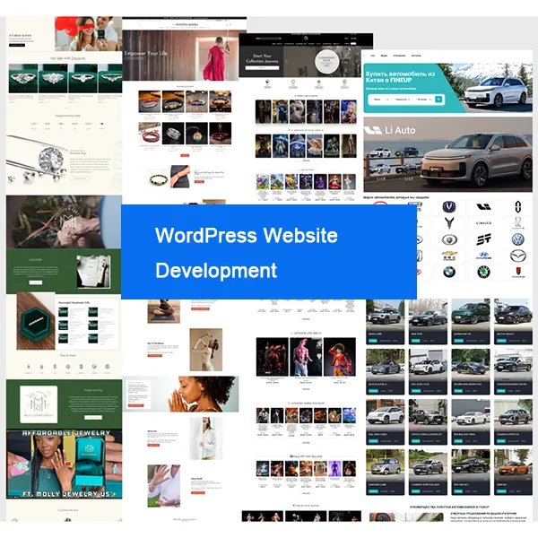Click the red button below bracelet product grid
This screenshot has width=538, height=538.
tap(185, 155)
